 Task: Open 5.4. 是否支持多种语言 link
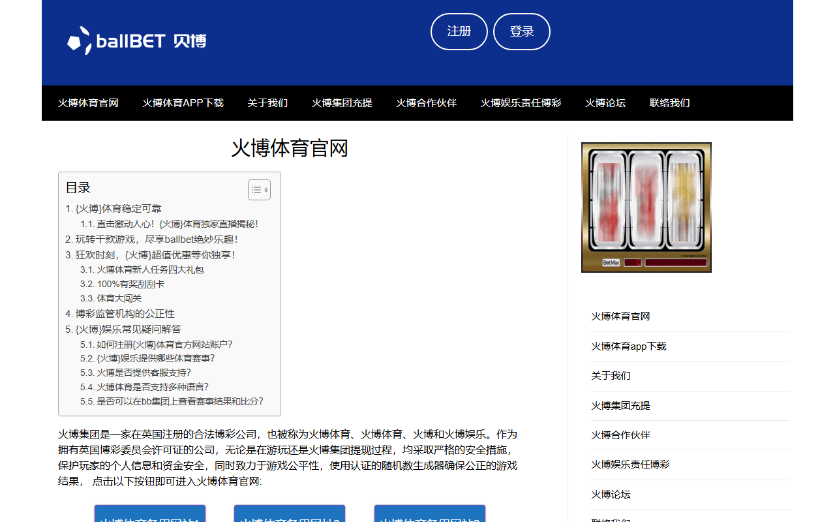coord(145,387)
